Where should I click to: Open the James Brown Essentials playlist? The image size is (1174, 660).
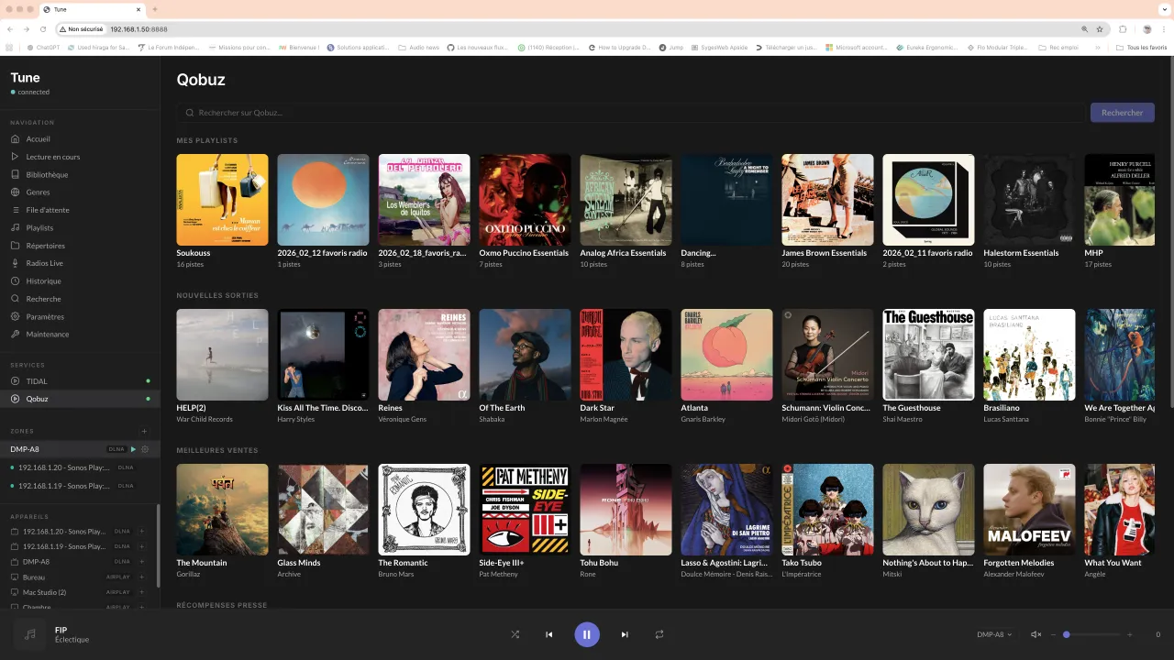[x=827, y=200]
